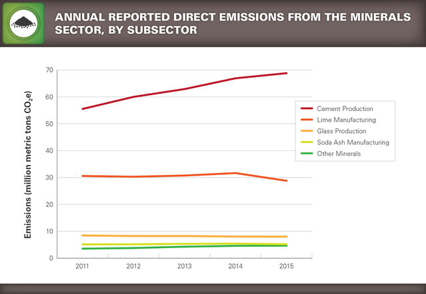
Task: Click the minerals pile icon in header
Action: click(x=23, y=23)
